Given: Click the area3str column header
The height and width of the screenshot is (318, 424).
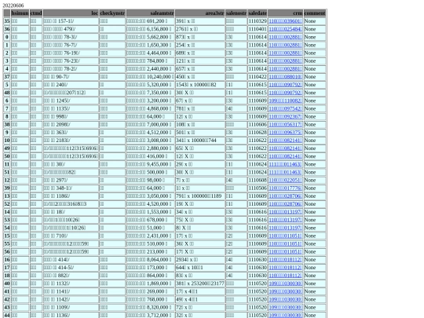Looking at the screenshot, I should point(200,13).
